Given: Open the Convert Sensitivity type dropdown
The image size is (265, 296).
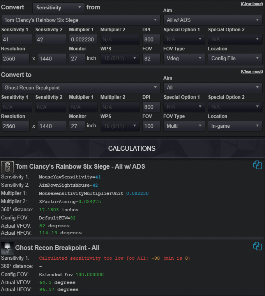Looking at the screenshot, I should tap(58, 7).
